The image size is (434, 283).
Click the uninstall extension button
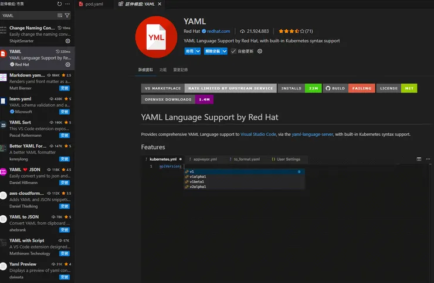[x=213, y=51]
